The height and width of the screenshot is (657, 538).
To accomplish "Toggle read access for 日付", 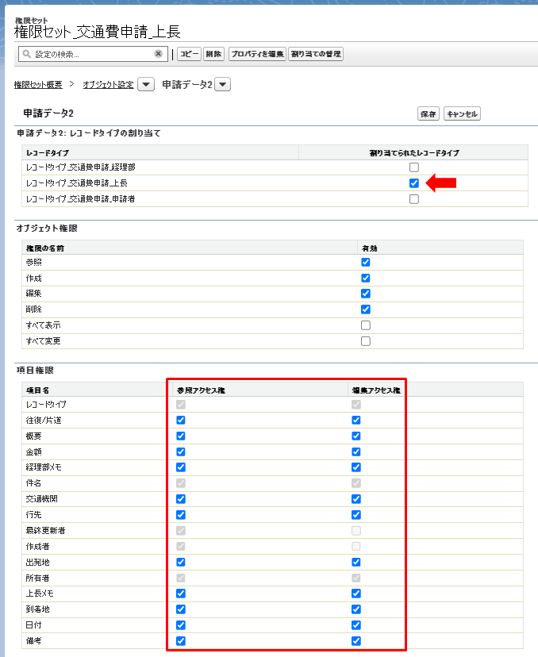I will click(x=181, y=625).
